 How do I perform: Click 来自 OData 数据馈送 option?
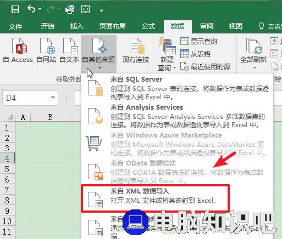[177, 172]
